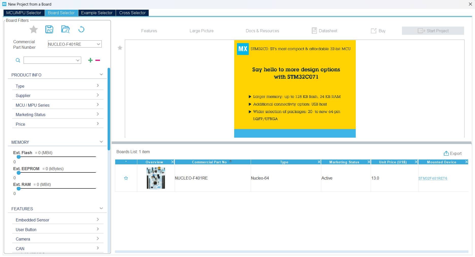
Task: Click the MX logo in the banner
Action: [x=243, y=49]
